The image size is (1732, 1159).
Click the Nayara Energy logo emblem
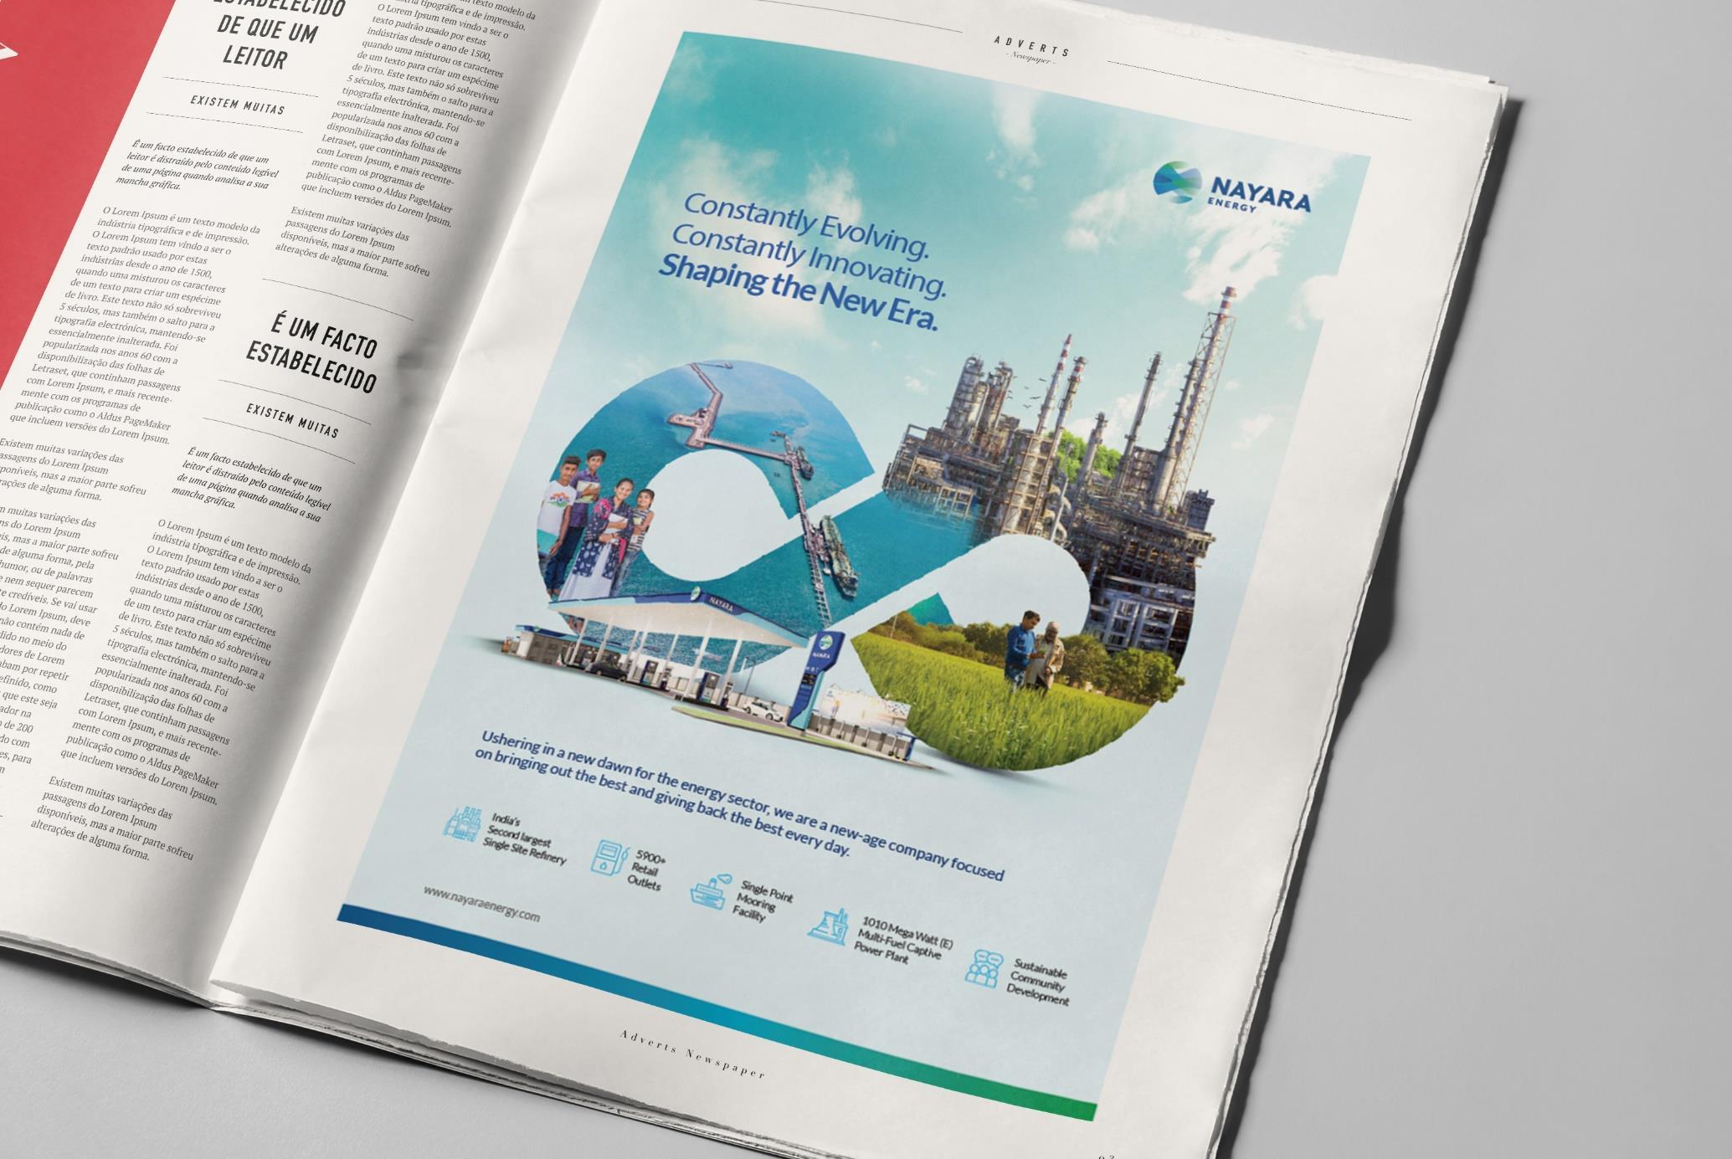(1176, 183)
